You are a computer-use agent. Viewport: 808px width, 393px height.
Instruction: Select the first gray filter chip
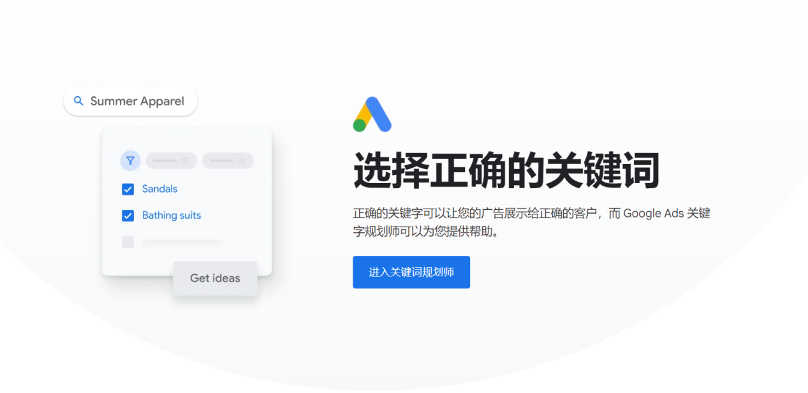tap(171, 161)
